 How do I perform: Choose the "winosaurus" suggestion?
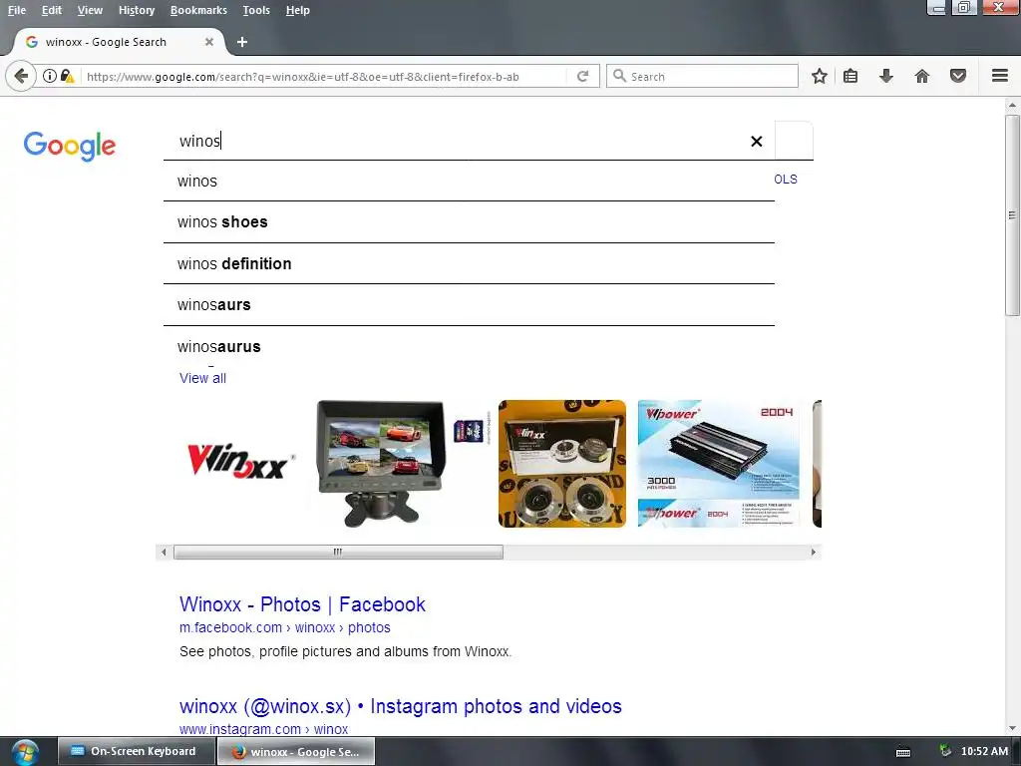pos(469,346)
